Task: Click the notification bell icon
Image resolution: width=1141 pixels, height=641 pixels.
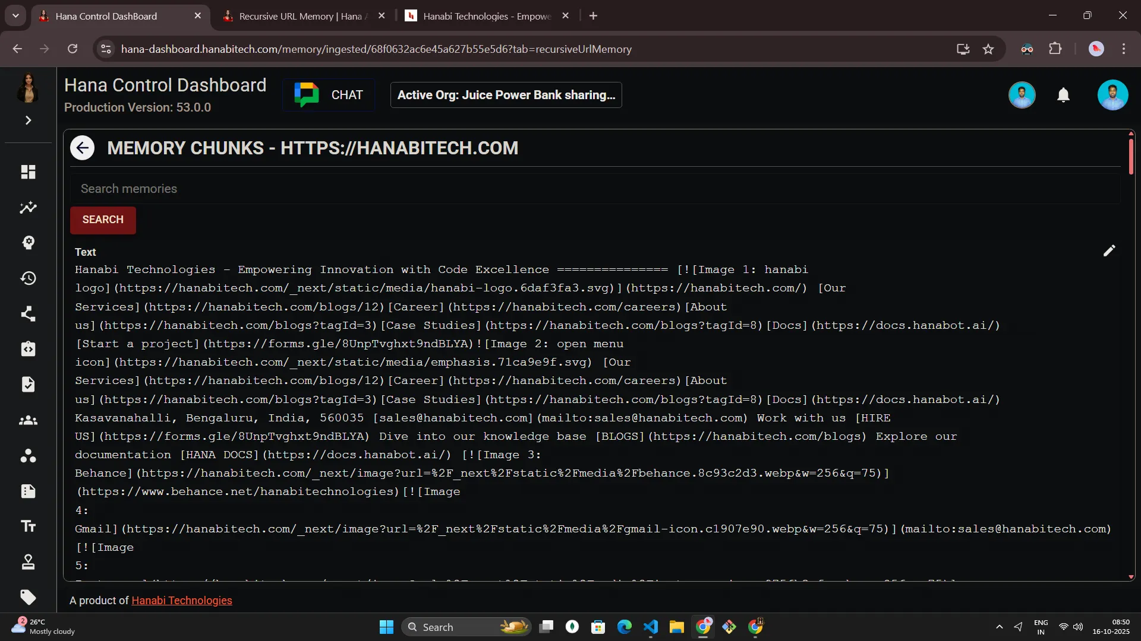Action: point(1063,95)
